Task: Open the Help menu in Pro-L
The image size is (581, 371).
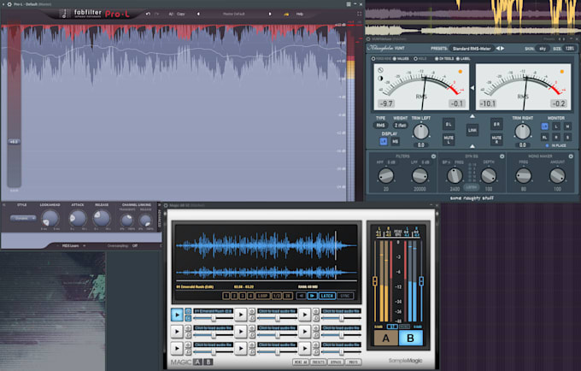Action: [x=300, y=15]
